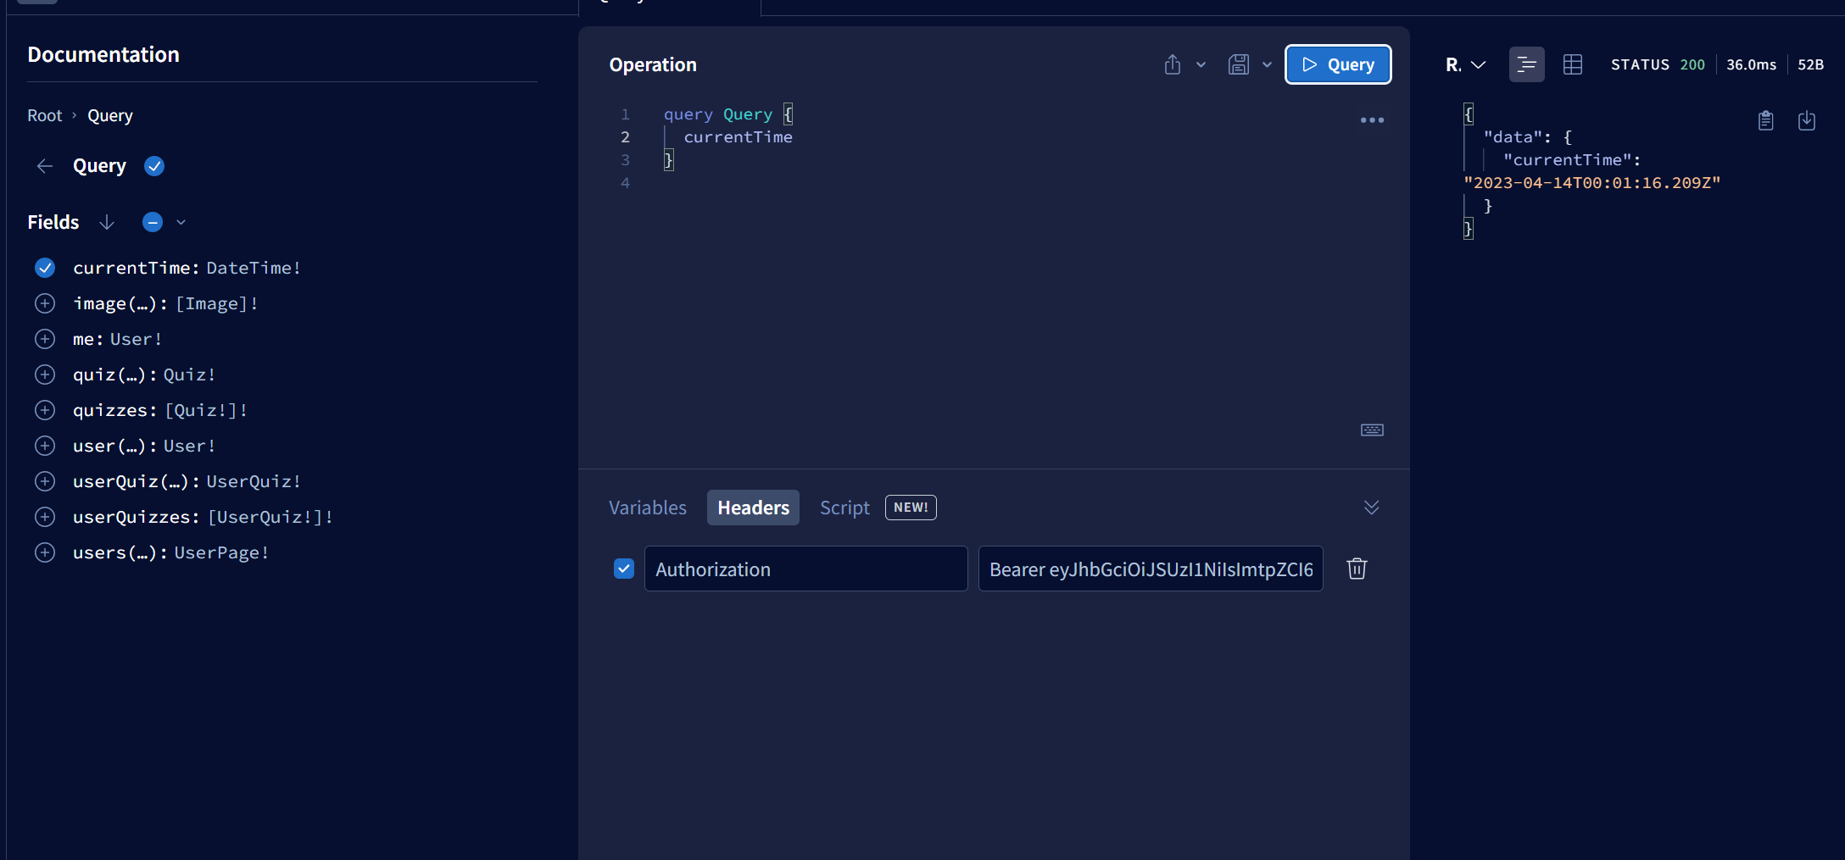Open the save button dropdown arrow

[1267, 64]
